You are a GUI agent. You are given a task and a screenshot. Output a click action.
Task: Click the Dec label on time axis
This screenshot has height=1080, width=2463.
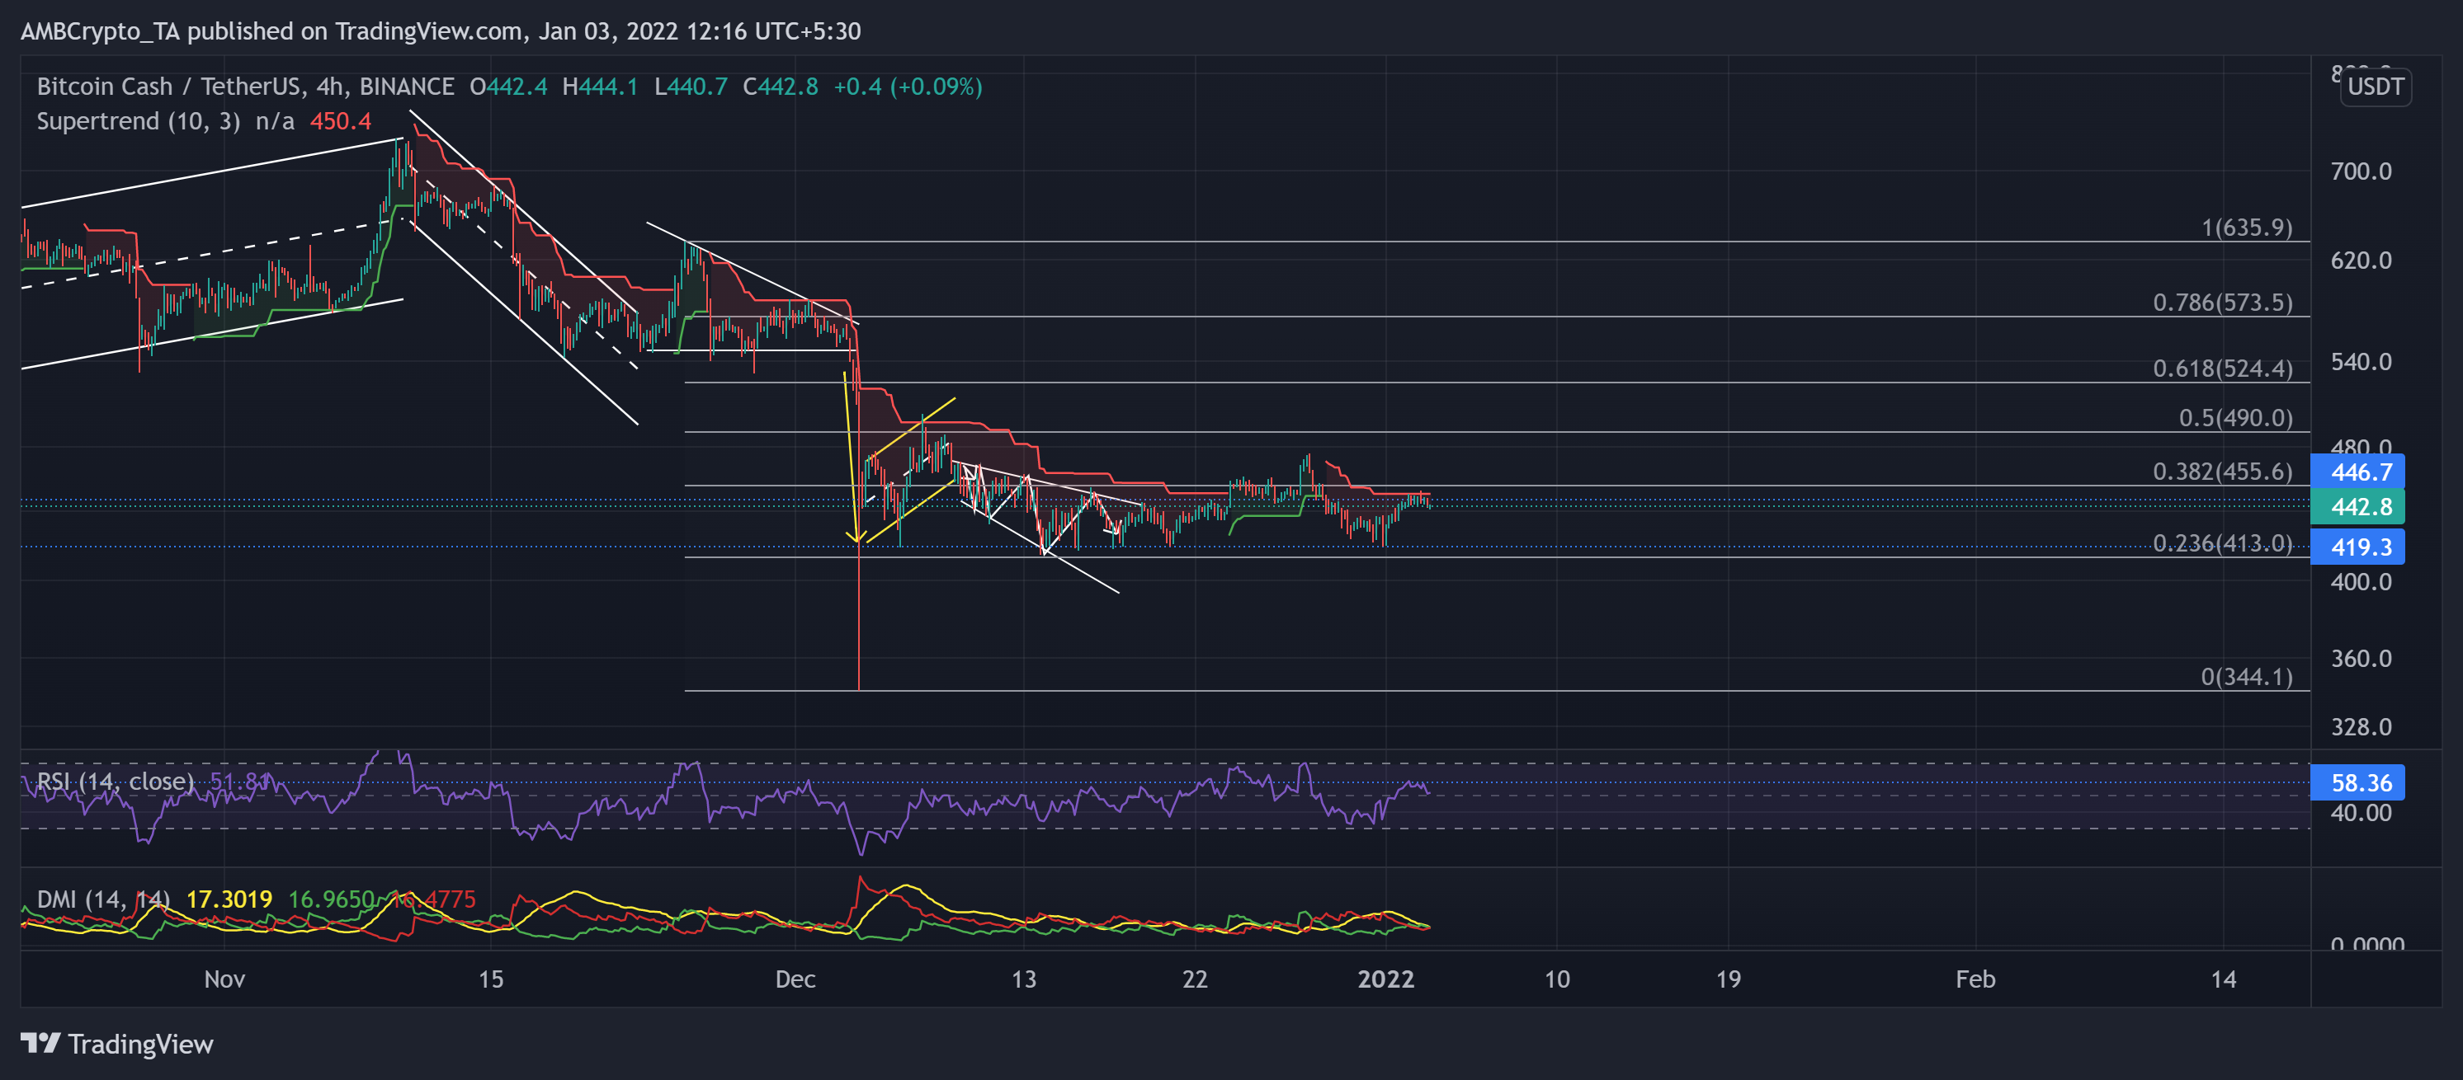point(795,979)
